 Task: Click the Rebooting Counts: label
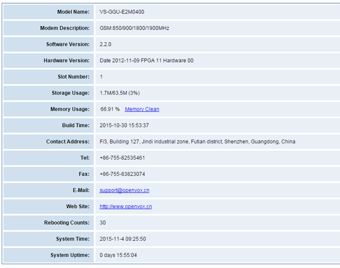point(67,223)
